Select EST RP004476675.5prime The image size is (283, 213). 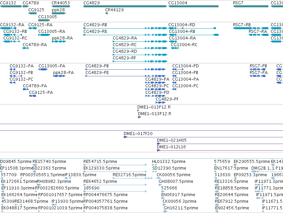pos(105,195)
